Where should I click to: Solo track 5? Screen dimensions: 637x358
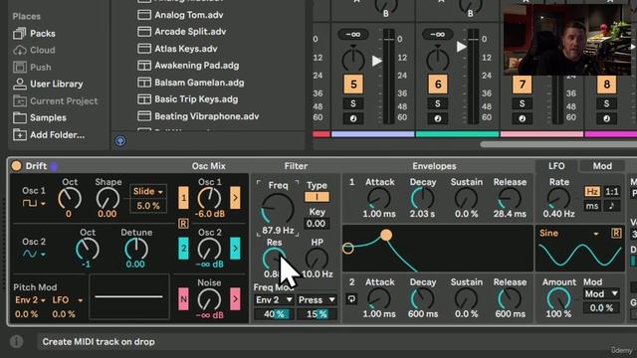(x=353, y=103)
